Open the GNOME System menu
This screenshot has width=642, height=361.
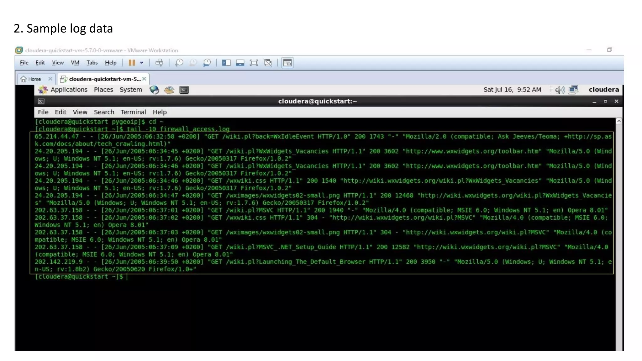tap(131, 90)
